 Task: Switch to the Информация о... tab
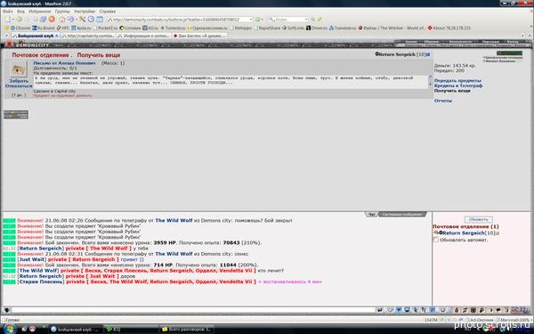click(x=143, y=36)
